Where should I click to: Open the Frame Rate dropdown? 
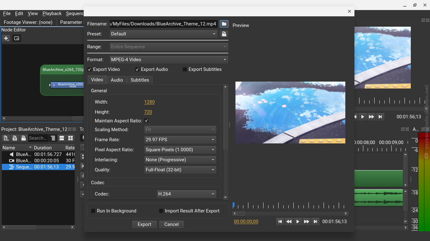[180, 140]
